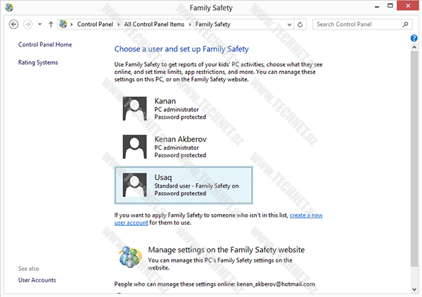Click the Control Panel icon in address bar
422x297 pixels.
click(x=63, y=24)
